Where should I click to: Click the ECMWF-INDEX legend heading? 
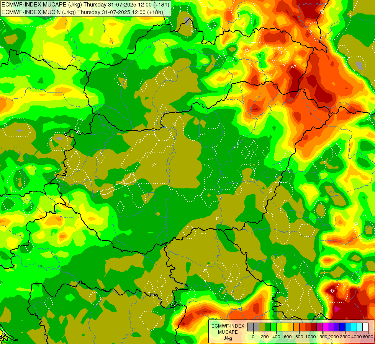[228, 326]
